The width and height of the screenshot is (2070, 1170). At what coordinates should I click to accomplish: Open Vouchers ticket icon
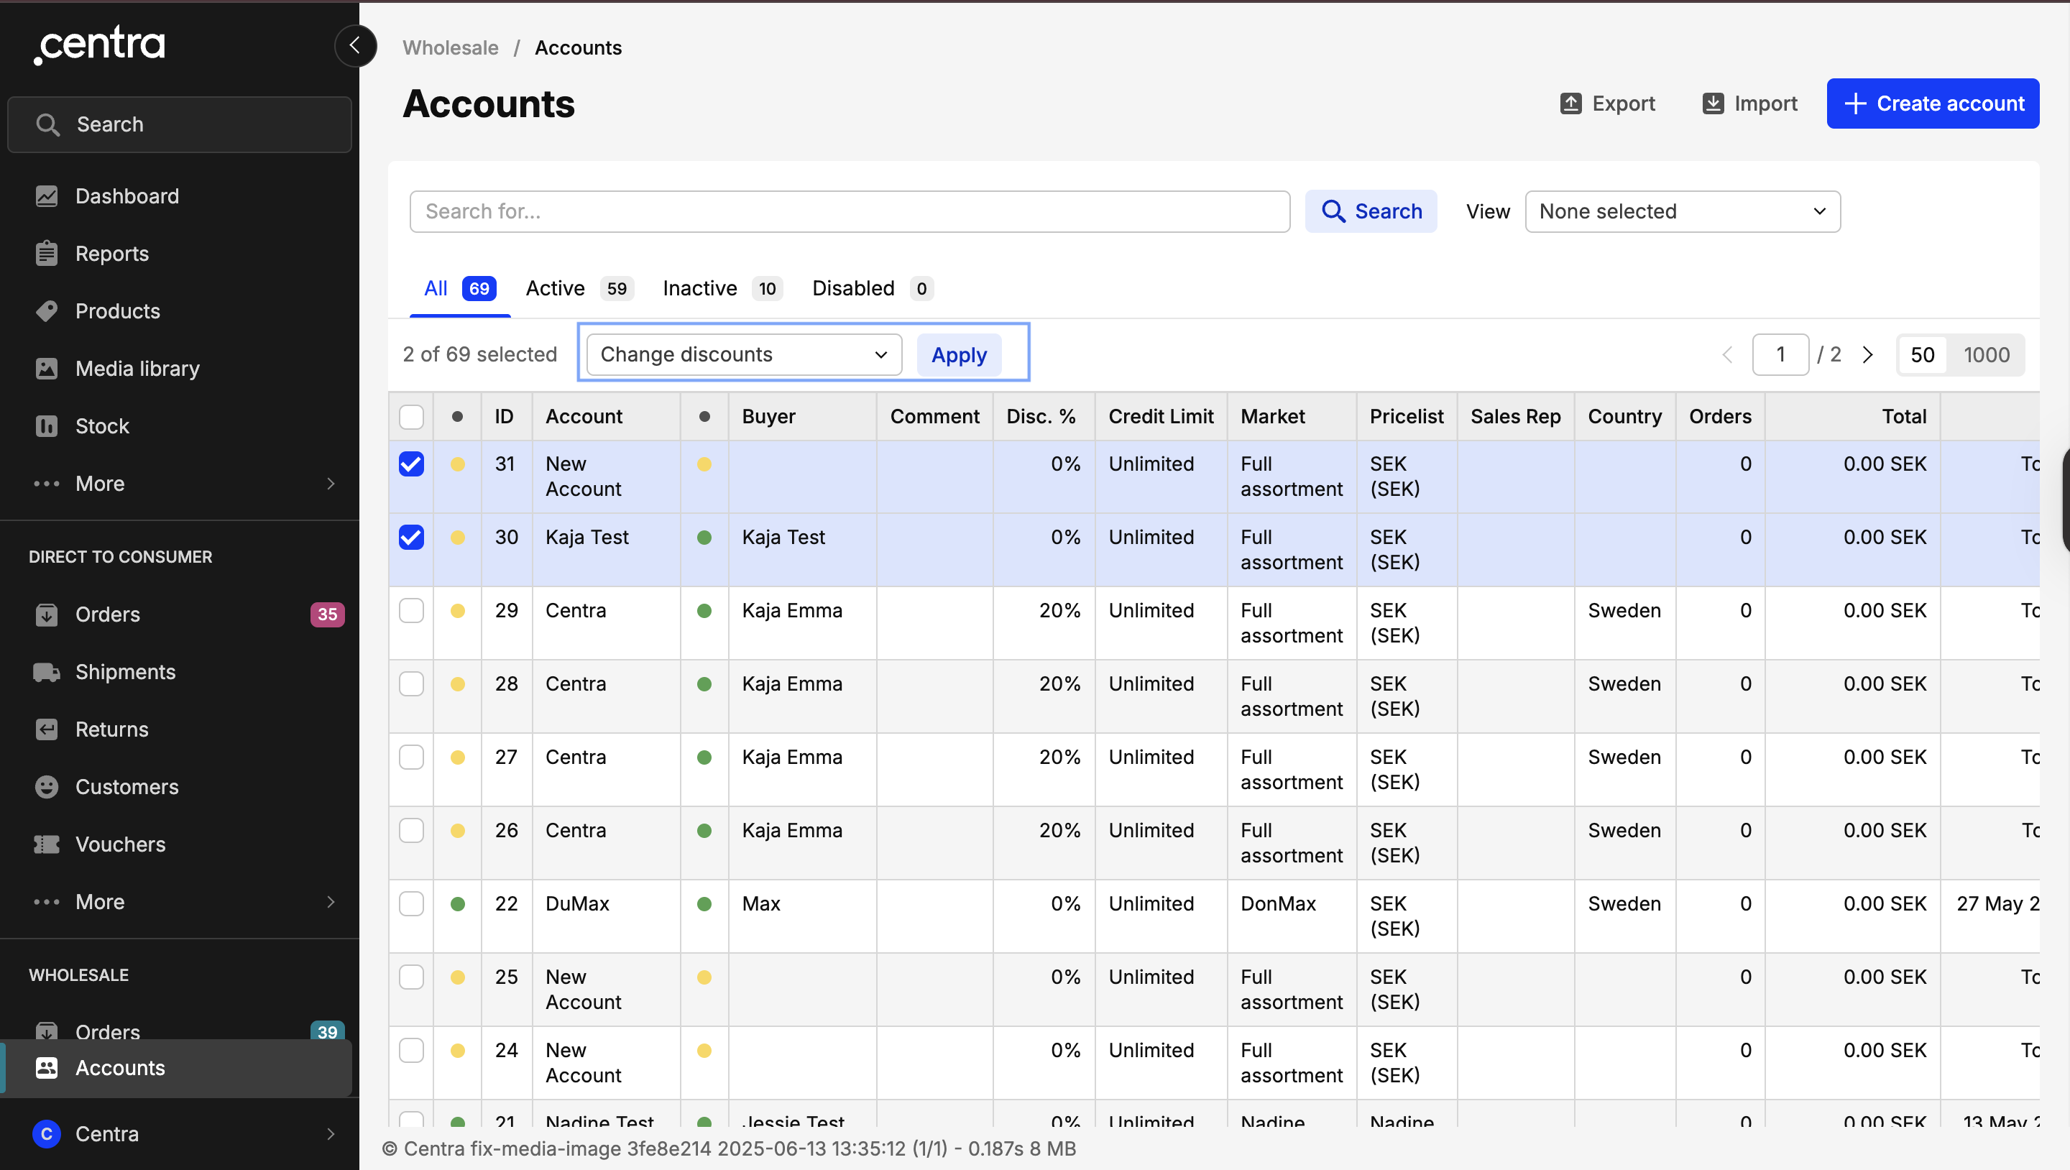point(47,844)
